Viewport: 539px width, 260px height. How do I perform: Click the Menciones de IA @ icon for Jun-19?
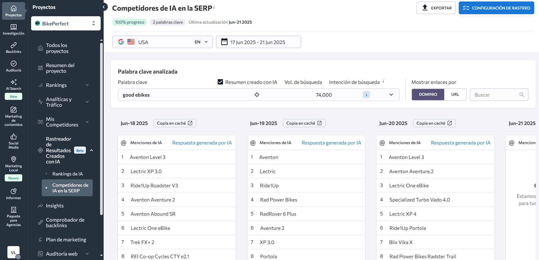pos(253,143)
